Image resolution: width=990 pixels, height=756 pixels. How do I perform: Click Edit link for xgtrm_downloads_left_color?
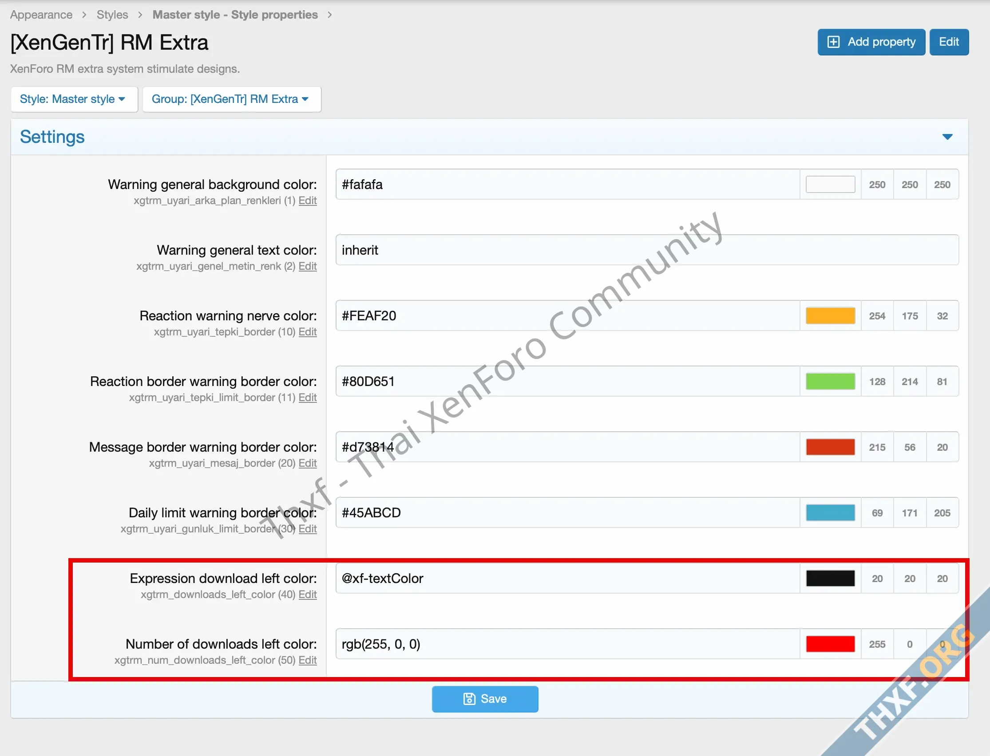pos(308,595)
